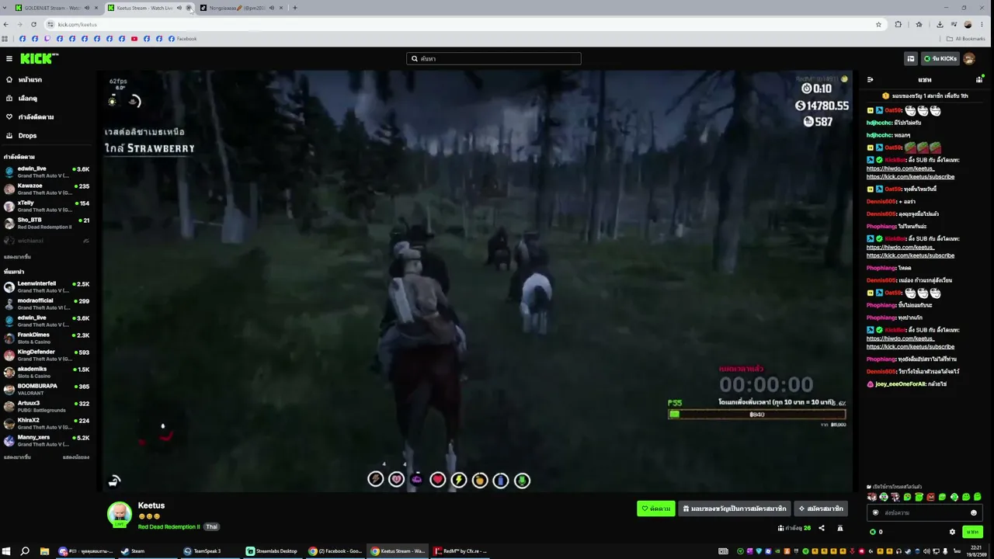This screenshot has width=994, height=559.
Task: Focus the Kick search box
Action: pos(494,58)
